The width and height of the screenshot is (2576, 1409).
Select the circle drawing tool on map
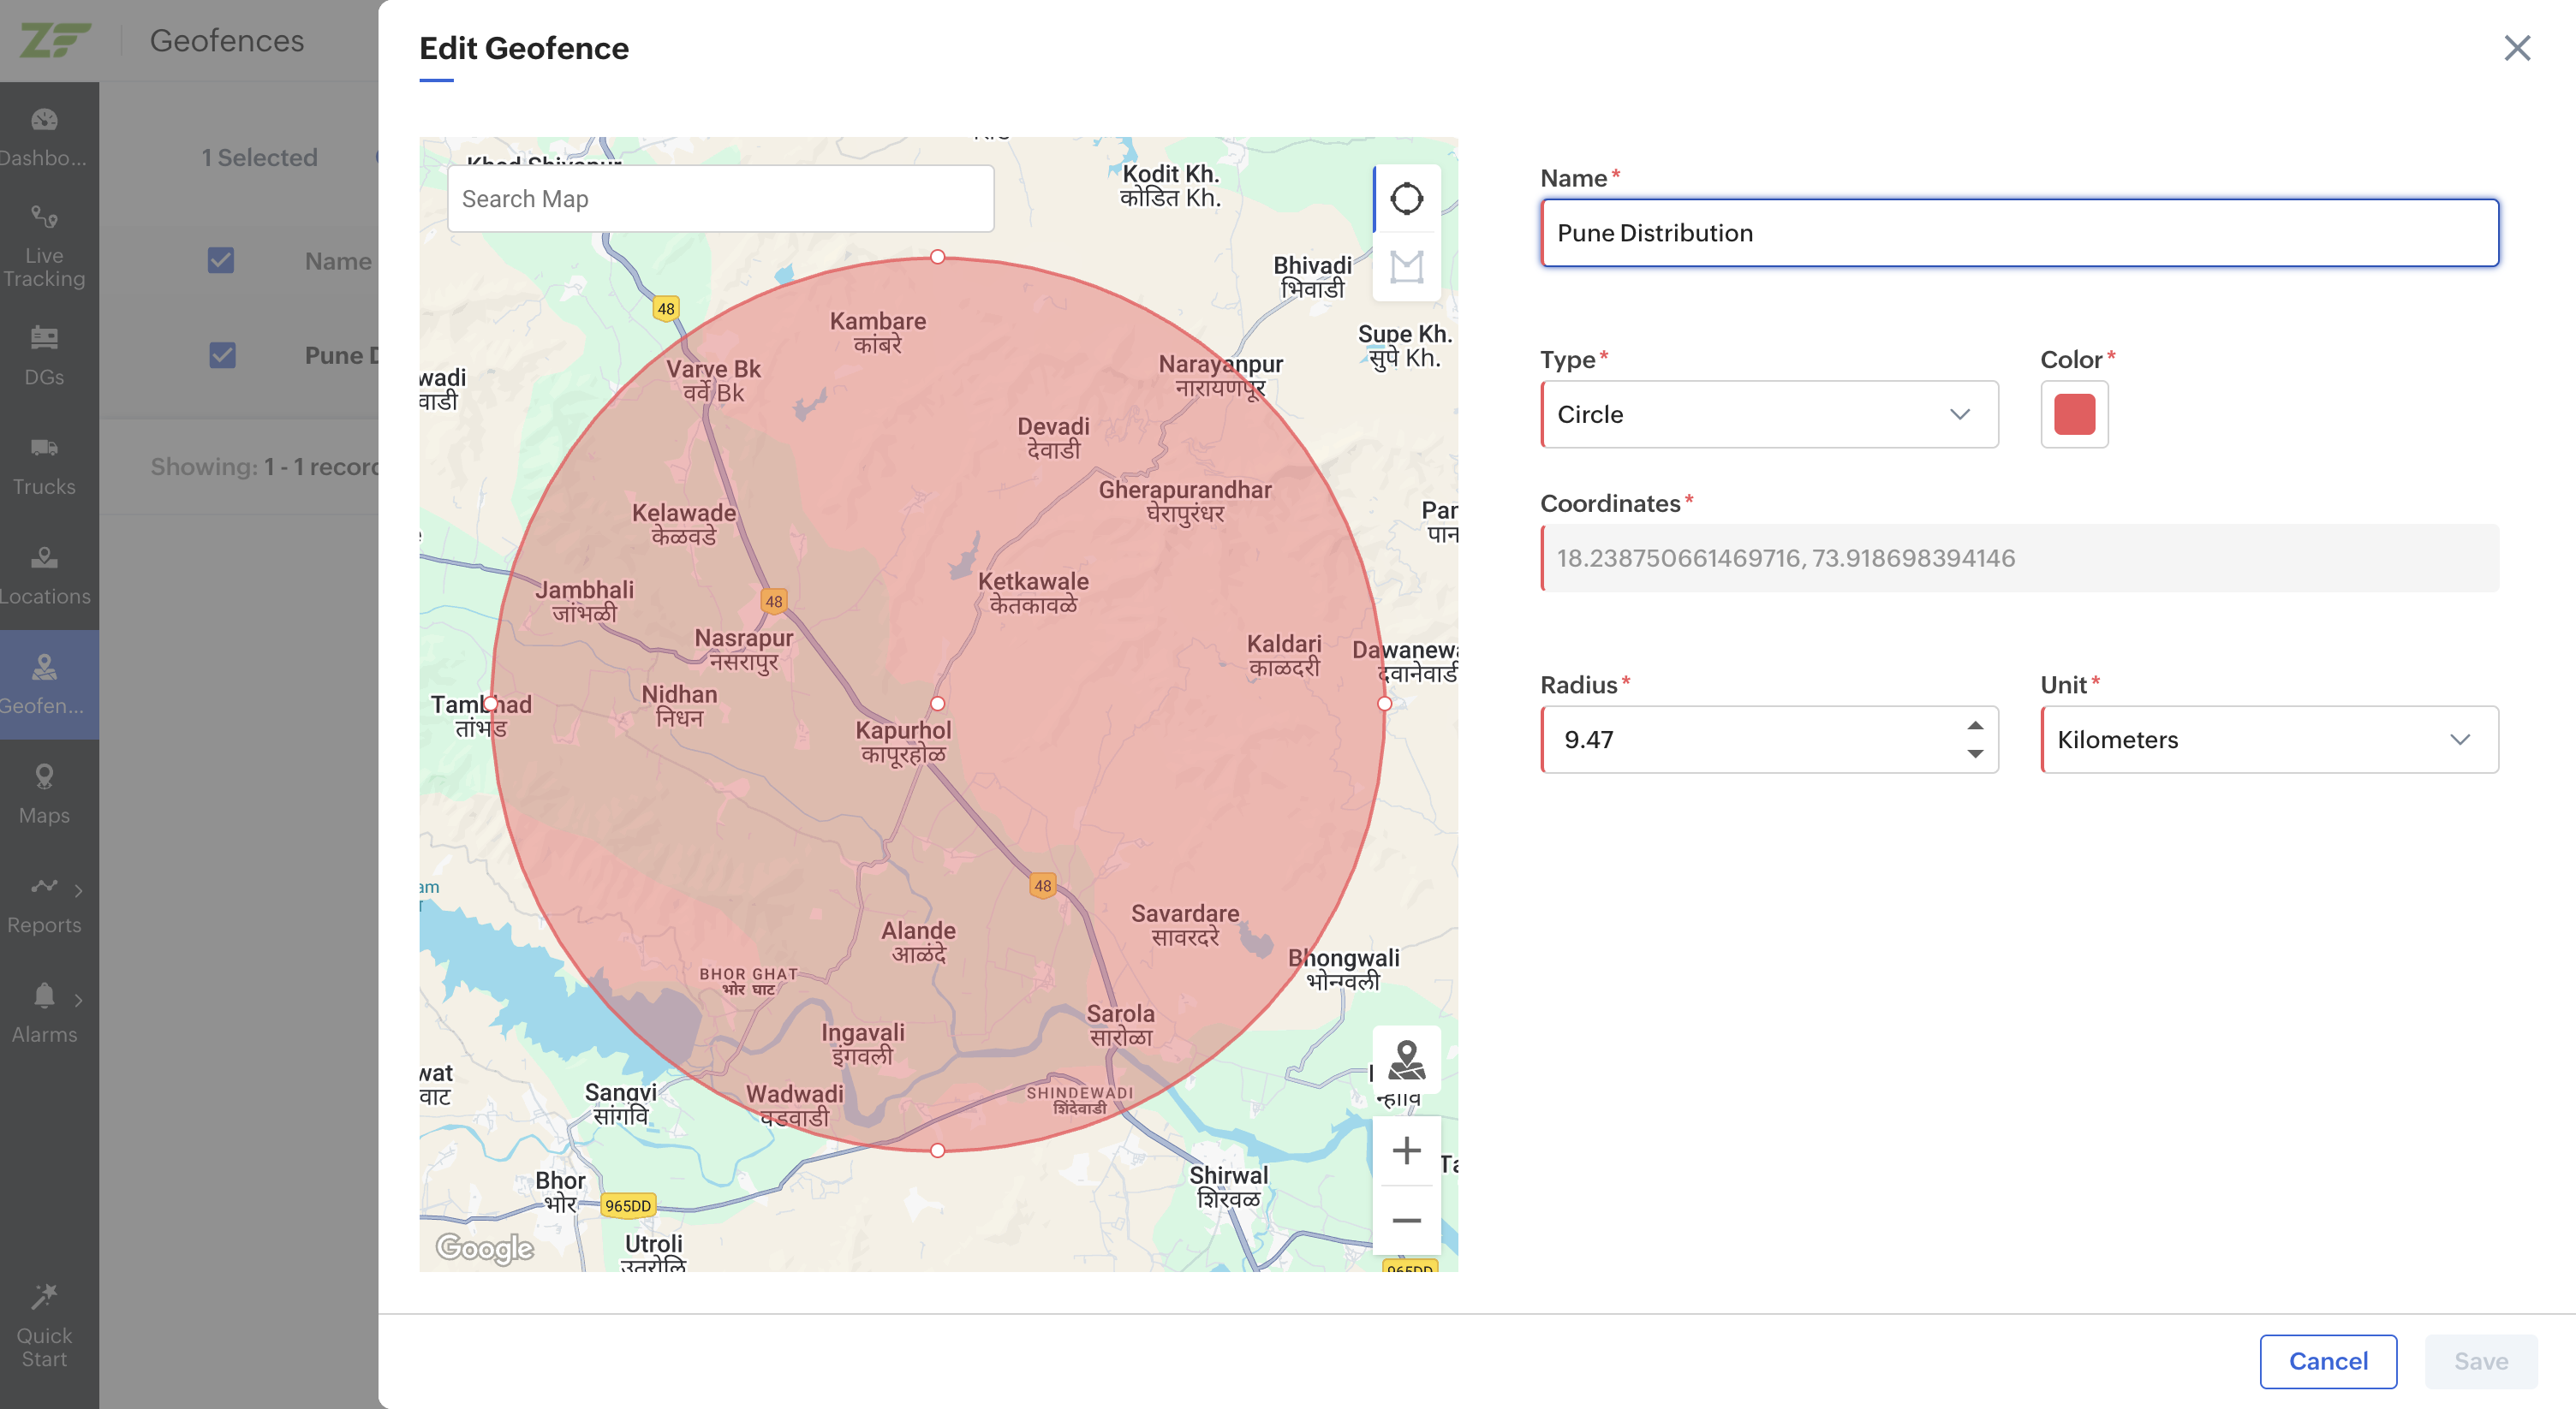pyautogui.click(x=1406, y=199)
